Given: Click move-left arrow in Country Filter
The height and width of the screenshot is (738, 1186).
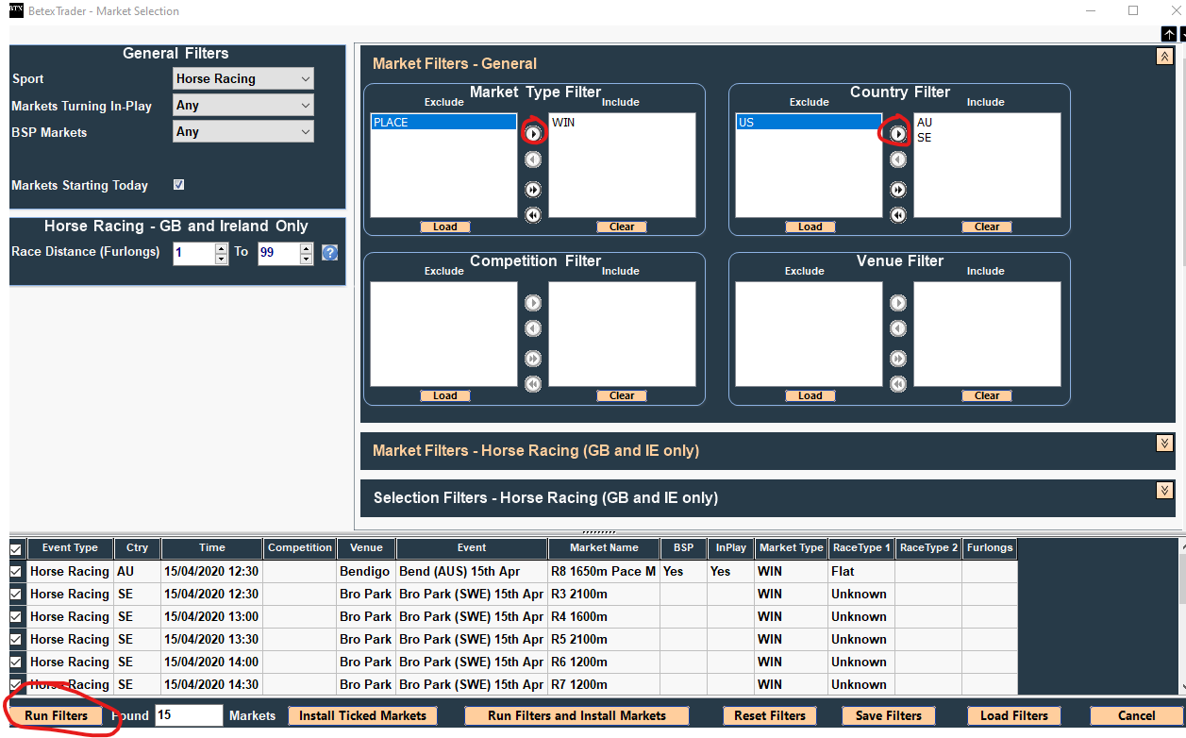Looking at the screenshot, I should click(898, 160).
